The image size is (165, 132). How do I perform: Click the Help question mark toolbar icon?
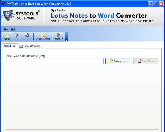pyautogui.click(x=58, y=35)
